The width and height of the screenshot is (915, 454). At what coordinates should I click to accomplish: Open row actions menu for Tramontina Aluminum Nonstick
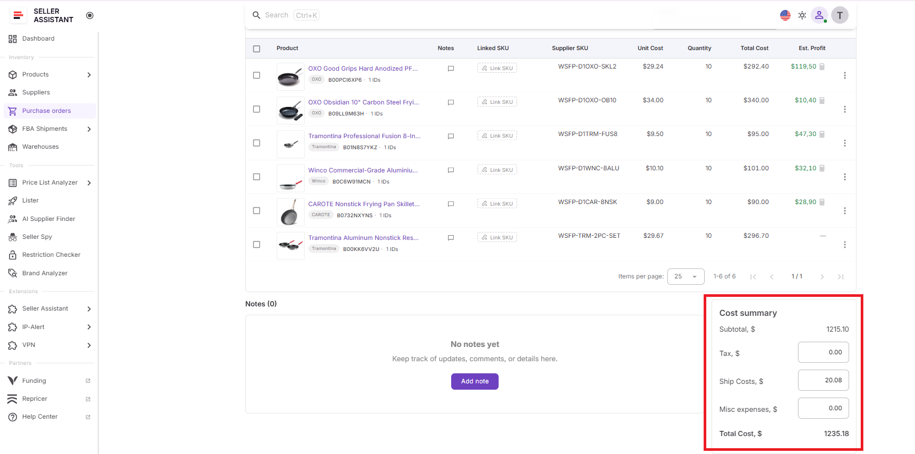(845, 245)
